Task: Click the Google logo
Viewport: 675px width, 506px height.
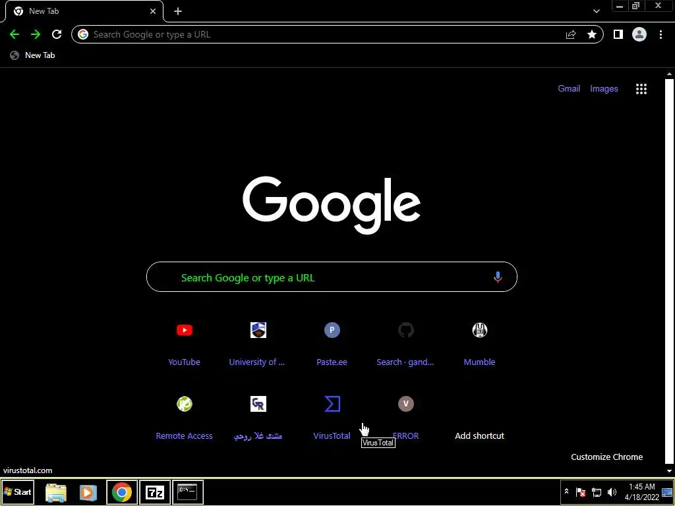Action: click(x=332, y=205)
